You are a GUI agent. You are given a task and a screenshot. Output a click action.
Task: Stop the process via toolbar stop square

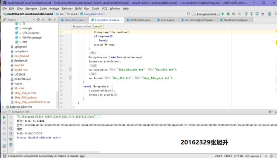239,14
